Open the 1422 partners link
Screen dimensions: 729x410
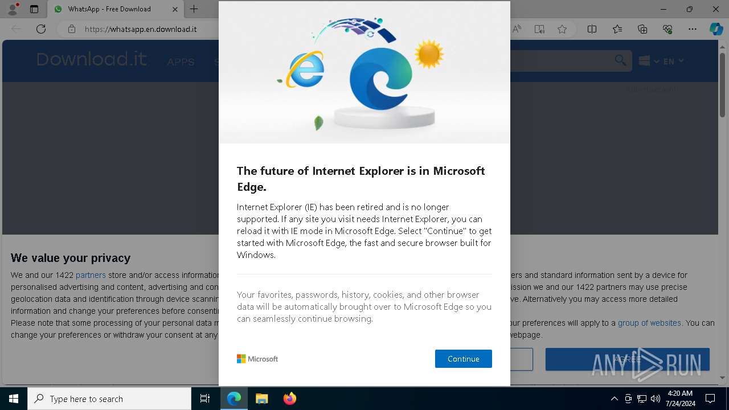pos(91,275)
